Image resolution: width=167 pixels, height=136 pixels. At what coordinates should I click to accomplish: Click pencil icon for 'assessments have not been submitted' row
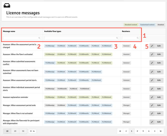pyautogui.click(x=152, y=72)
